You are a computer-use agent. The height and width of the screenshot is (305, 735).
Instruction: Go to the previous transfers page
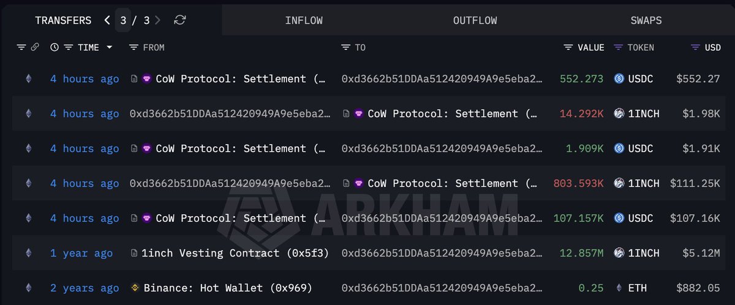tap(107, 20)
